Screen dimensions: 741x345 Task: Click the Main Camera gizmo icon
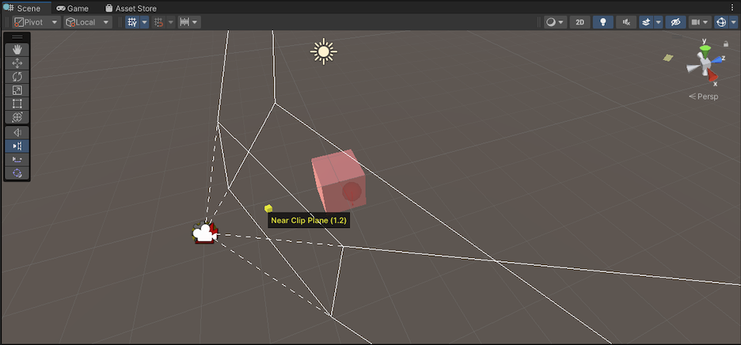coord(205,233)
